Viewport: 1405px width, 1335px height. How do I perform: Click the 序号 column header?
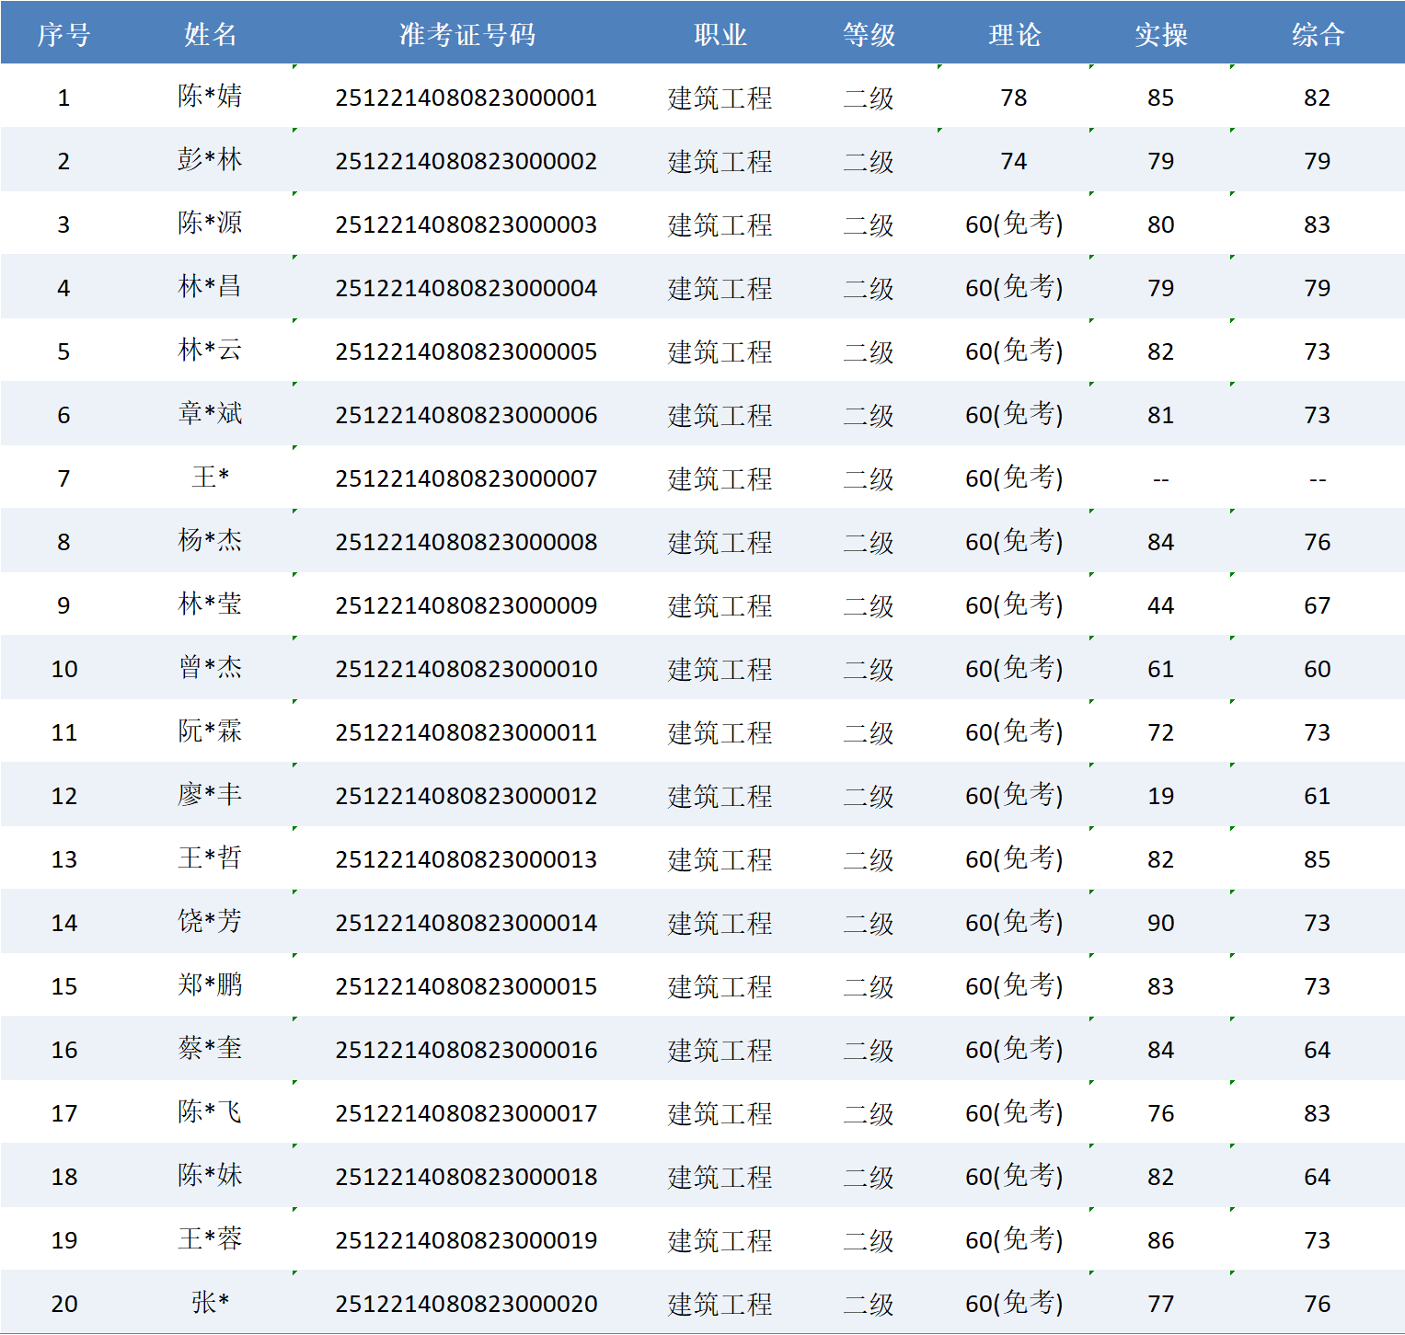63,34
